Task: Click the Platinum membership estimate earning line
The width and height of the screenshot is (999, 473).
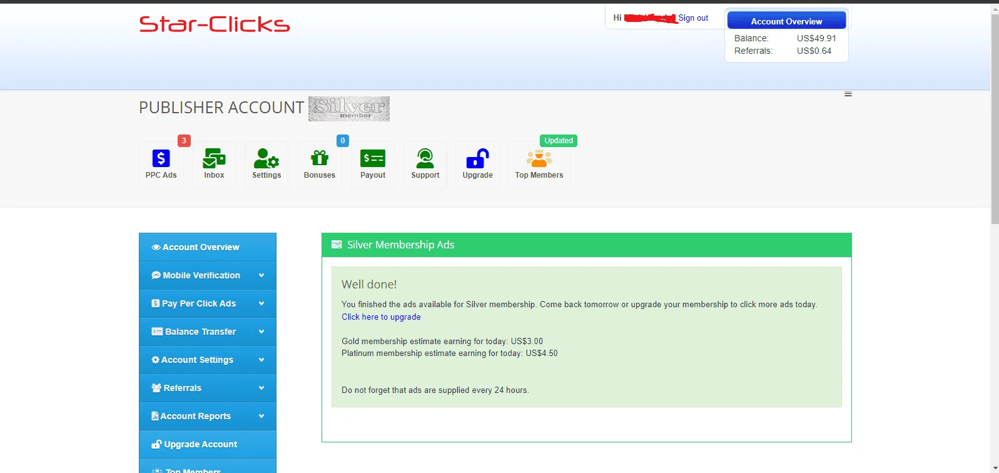Action: (449, 353)
